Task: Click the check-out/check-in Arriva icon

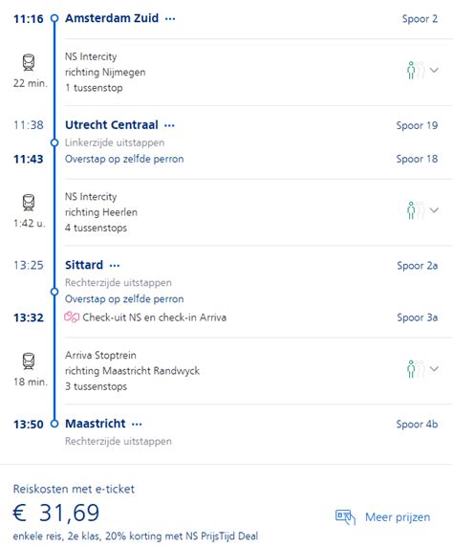Action: click(72, 317)
